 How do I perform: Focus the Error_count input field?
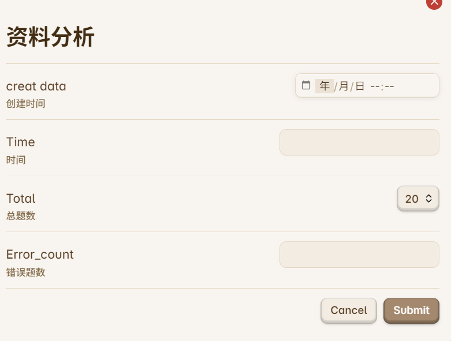click(359, 255)
